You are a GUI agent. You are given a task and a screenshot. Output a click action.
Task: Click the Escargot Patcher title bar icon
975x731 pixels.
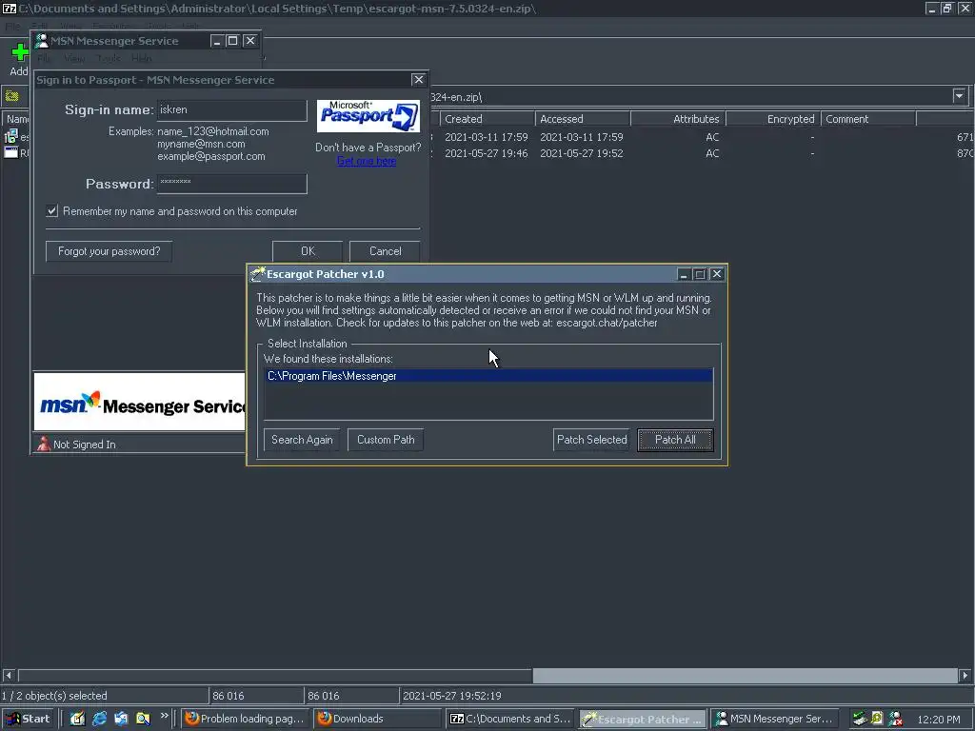pos(257,273)
